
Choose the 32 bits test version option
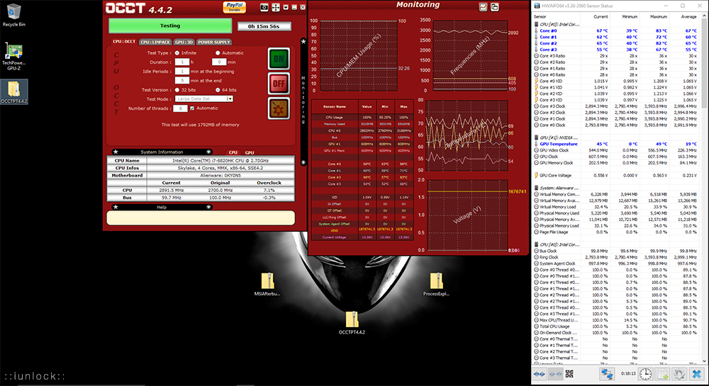(177, 90)
